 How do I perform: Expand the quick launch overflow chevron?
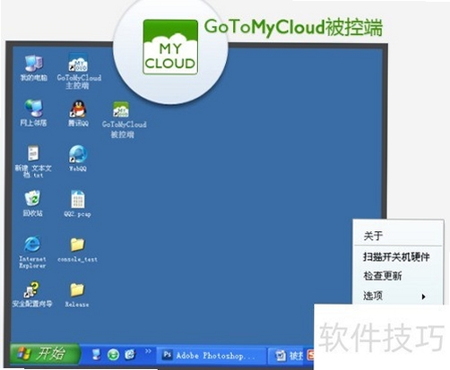148,351
